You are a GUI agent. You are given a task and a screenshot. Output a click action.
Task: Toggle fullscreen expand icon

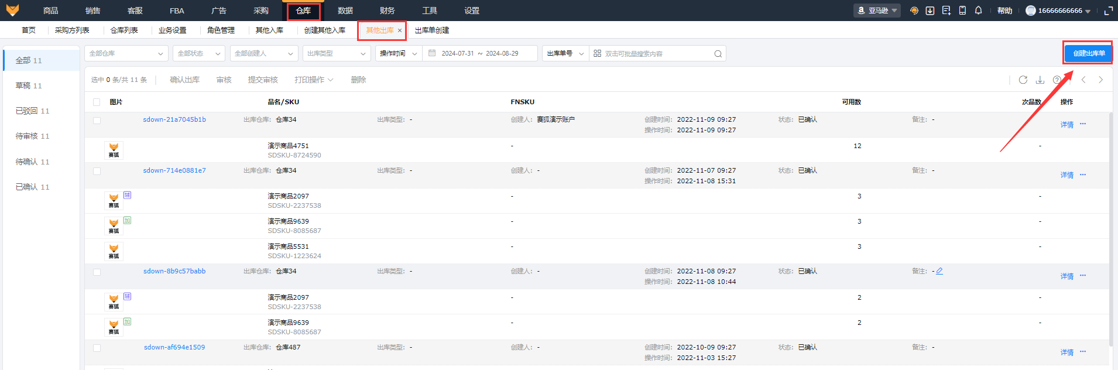tap(1108, 11)
